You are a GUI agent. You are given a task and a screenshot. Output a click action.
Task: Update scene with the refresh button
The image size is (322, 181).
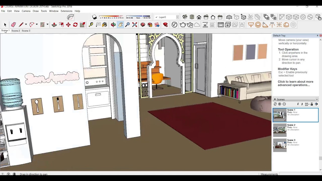coord(275,104)
